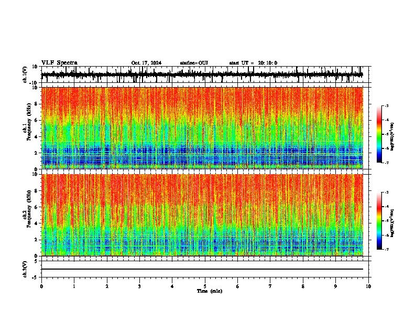The width and height of the screenshot is (415, 321).
Task: Click the "ch.1(V)" axis label
Action: (x=25, y=74)
